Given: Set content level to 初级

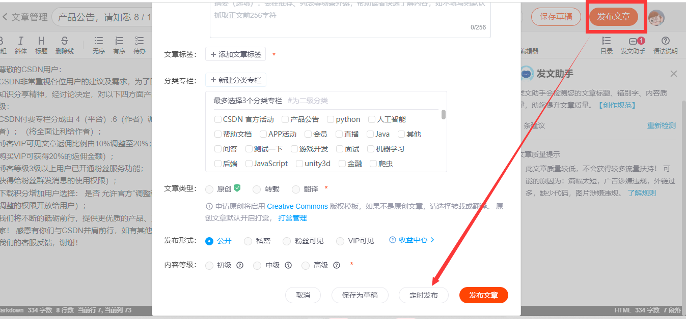Looking at the screenshot, I should click(x=209, y=265).
